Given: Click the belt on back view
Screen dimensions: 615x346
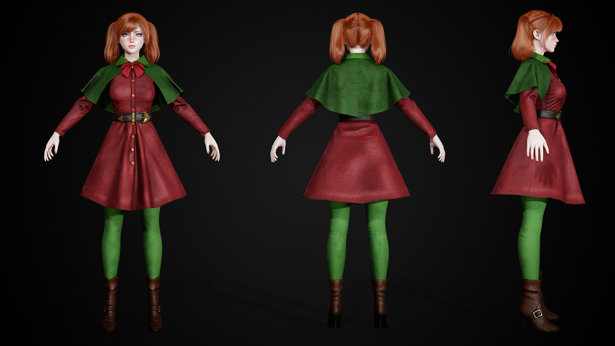Looking at the screenshot, I should pyautogui.click(x=358, y=118).
